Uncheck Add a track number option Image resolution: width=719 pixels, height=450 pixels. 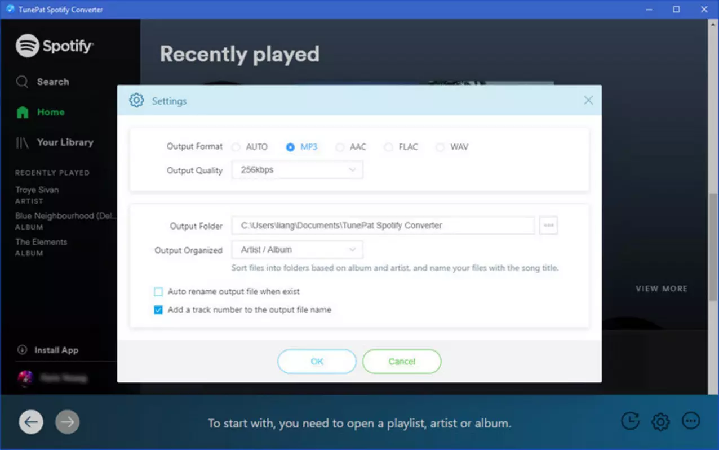pyautogui.click(x=158, y=310)
